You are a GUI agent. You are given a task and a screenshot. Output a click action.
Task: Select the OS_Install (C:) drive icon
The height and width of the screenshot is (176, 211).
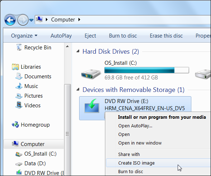(x=91, y=74)
